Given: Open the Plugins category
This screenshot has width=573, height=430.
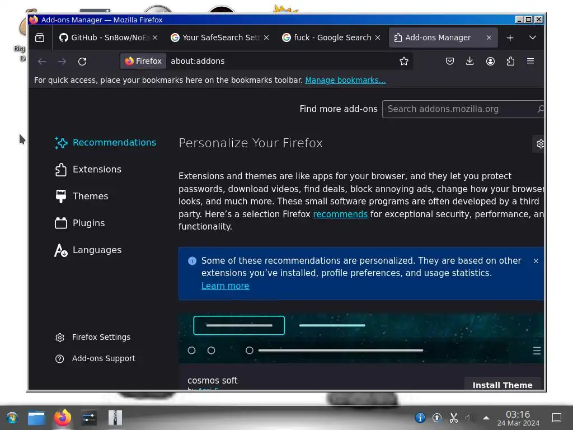Looking at the screenshot, I should pyautogui.click(x=79, y=223).
